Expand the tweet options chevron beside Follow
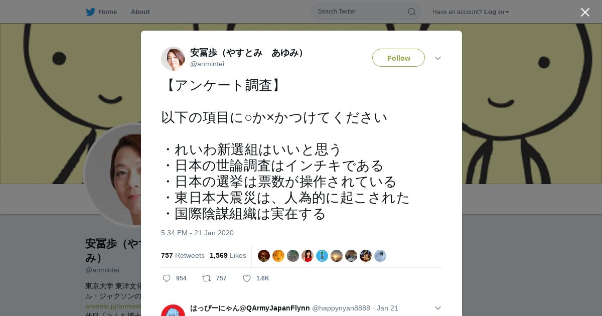This screenshot has height=316, width=602. click(438, 58)
